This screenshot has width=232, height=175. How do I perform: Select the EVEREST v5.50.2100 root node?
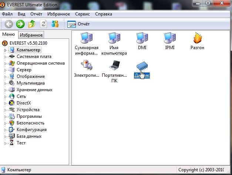pyautogui.click(x=24, y=43)
